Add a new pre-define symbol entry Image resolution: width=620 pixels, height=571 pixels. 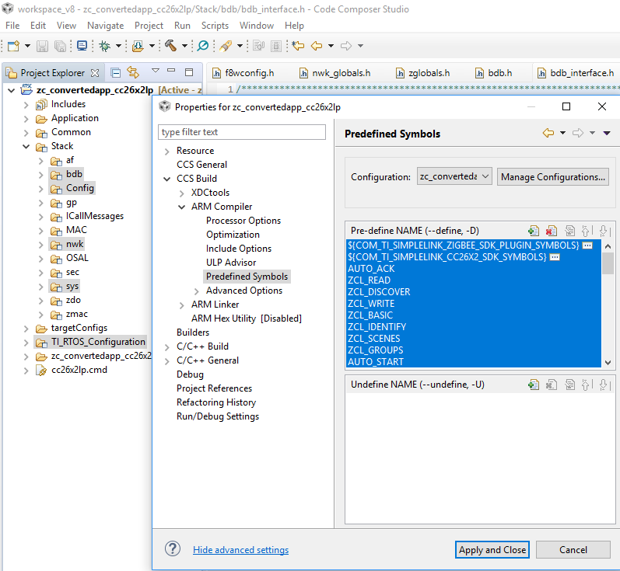click(533, 231)
